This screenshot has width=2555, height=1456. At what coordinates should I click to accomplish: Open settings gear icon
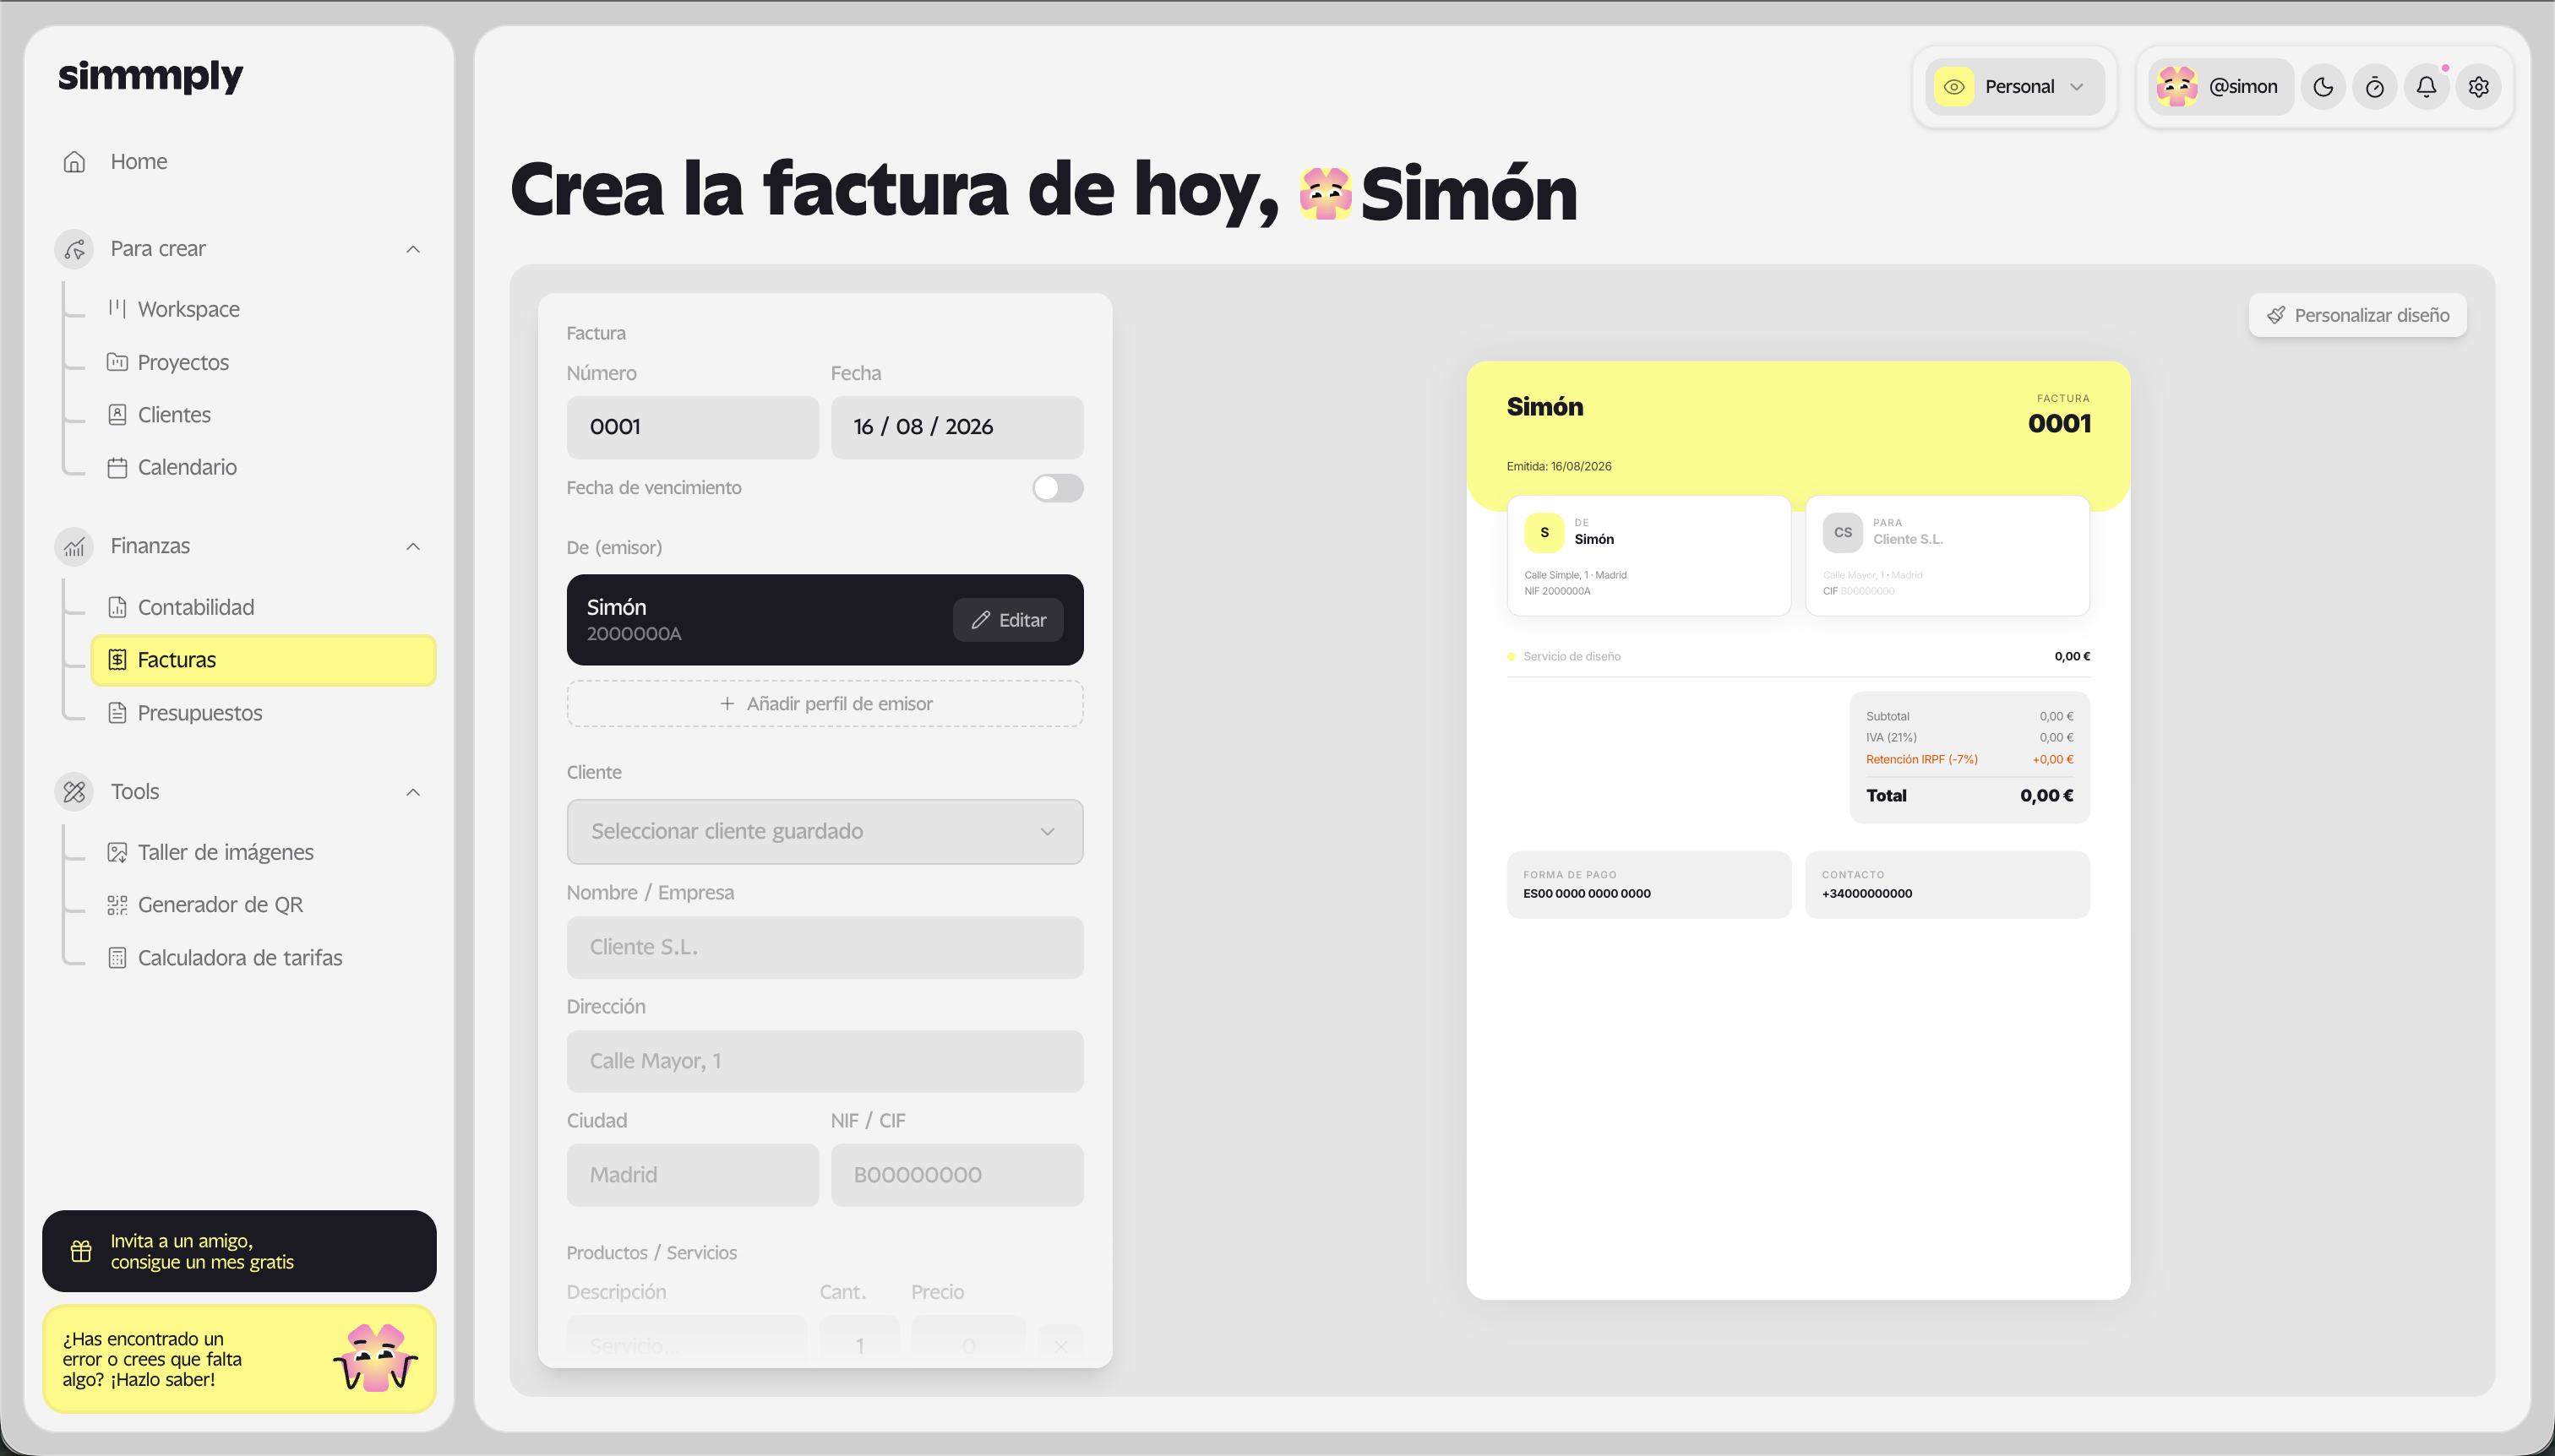pos(2479,87)
